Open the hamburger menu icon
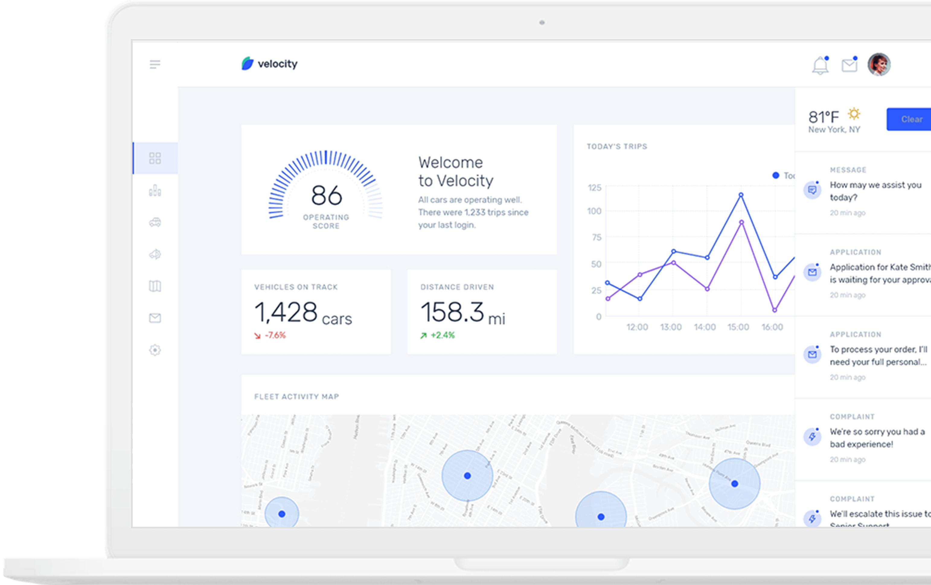The height and width of the screenshot is (585, 931). click(155, 64)
